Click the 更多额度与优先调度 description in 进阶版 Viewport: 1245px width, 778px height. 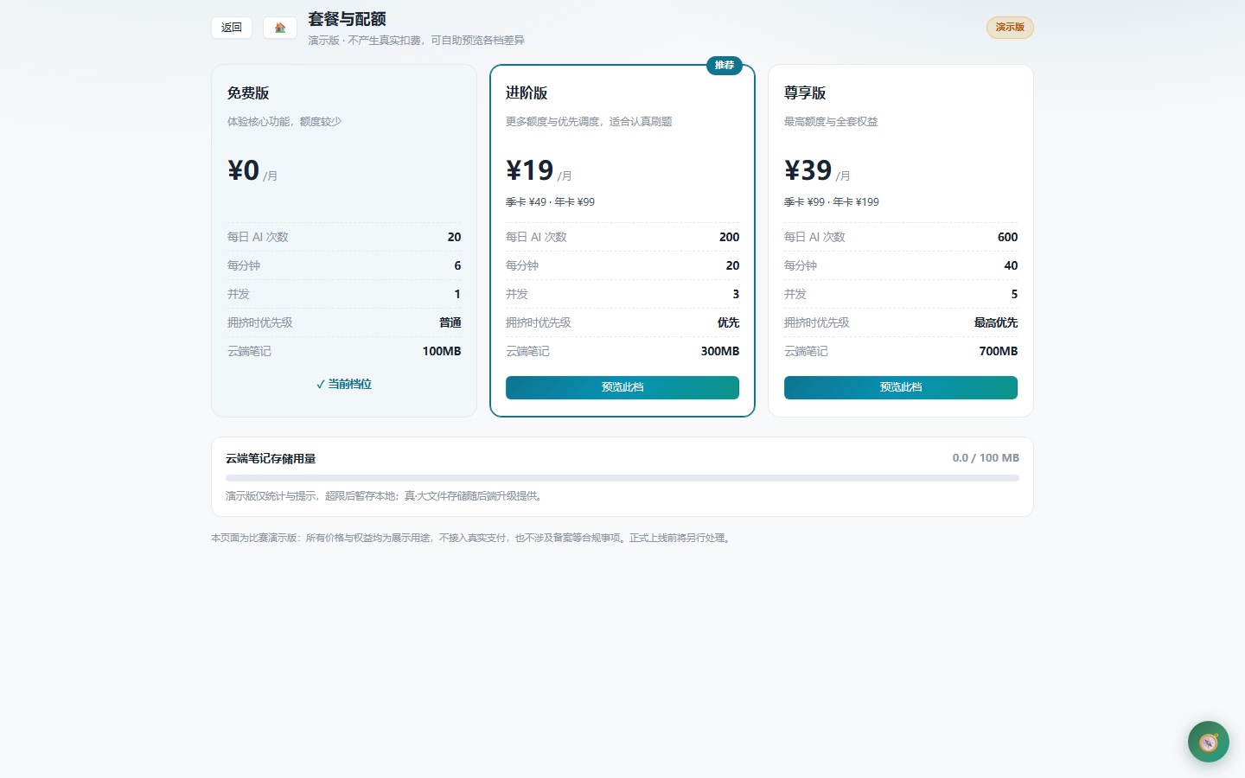[x=589, y=122]
